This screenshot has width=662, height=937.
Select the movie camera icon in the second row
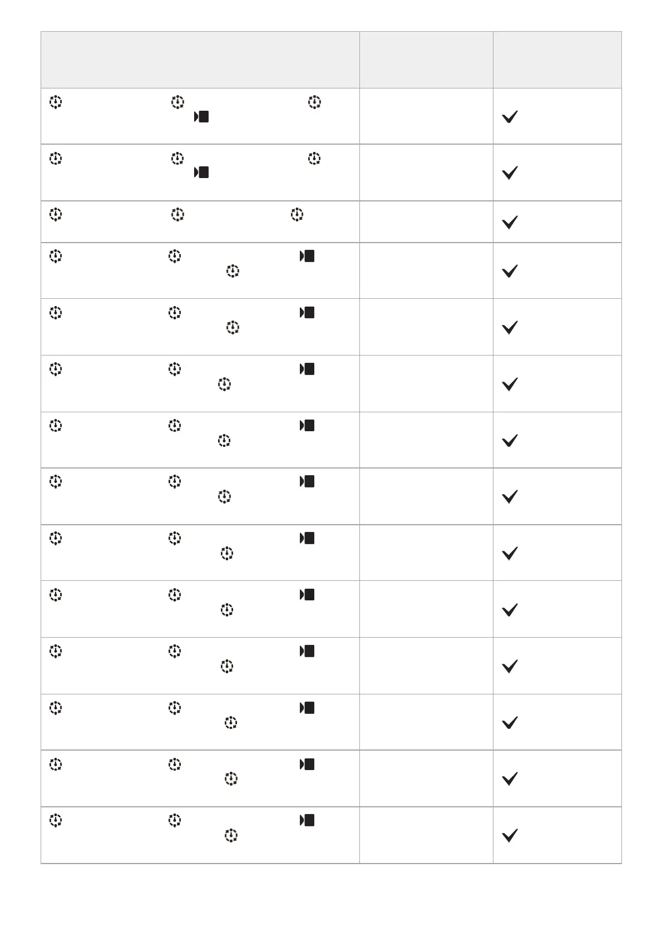[201, 172]
